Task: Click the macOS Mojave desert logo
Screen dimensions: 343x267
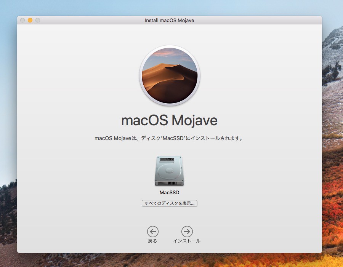Action: [170, 76]
